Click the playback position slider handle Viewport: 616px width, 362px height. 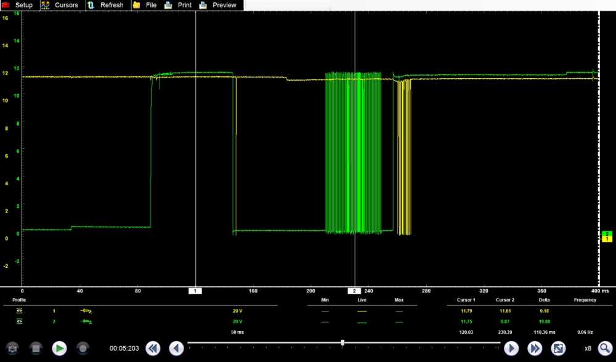coord(342,342)
